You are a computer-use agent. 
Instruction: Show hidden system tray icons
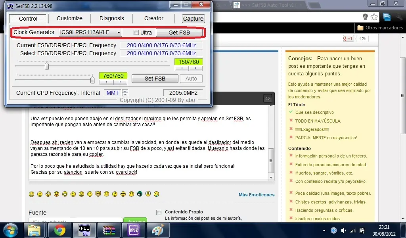coord(324,230)
